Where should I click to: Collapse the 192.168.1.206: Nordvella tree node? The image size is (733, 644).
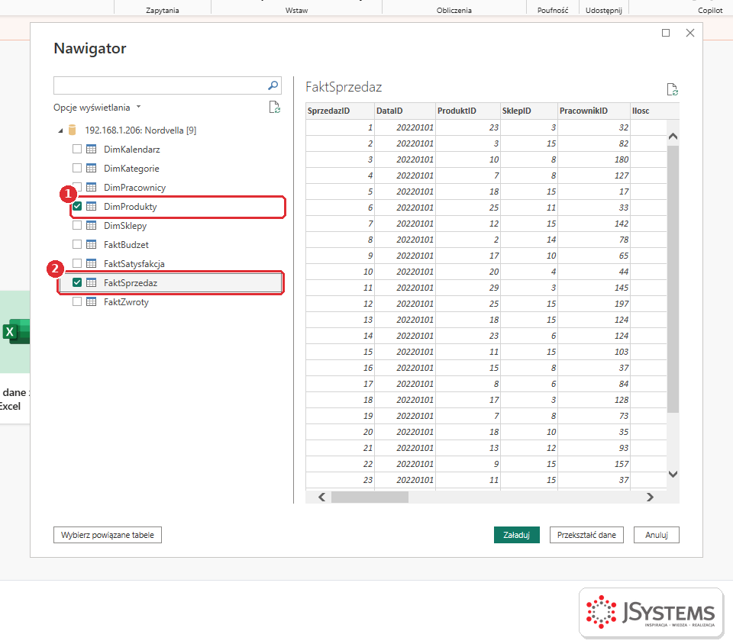click(60, 130)
